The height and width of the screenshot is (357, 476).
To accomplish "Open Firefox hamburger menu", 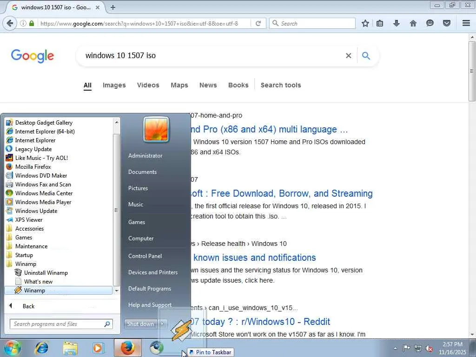I will (466, 23).
